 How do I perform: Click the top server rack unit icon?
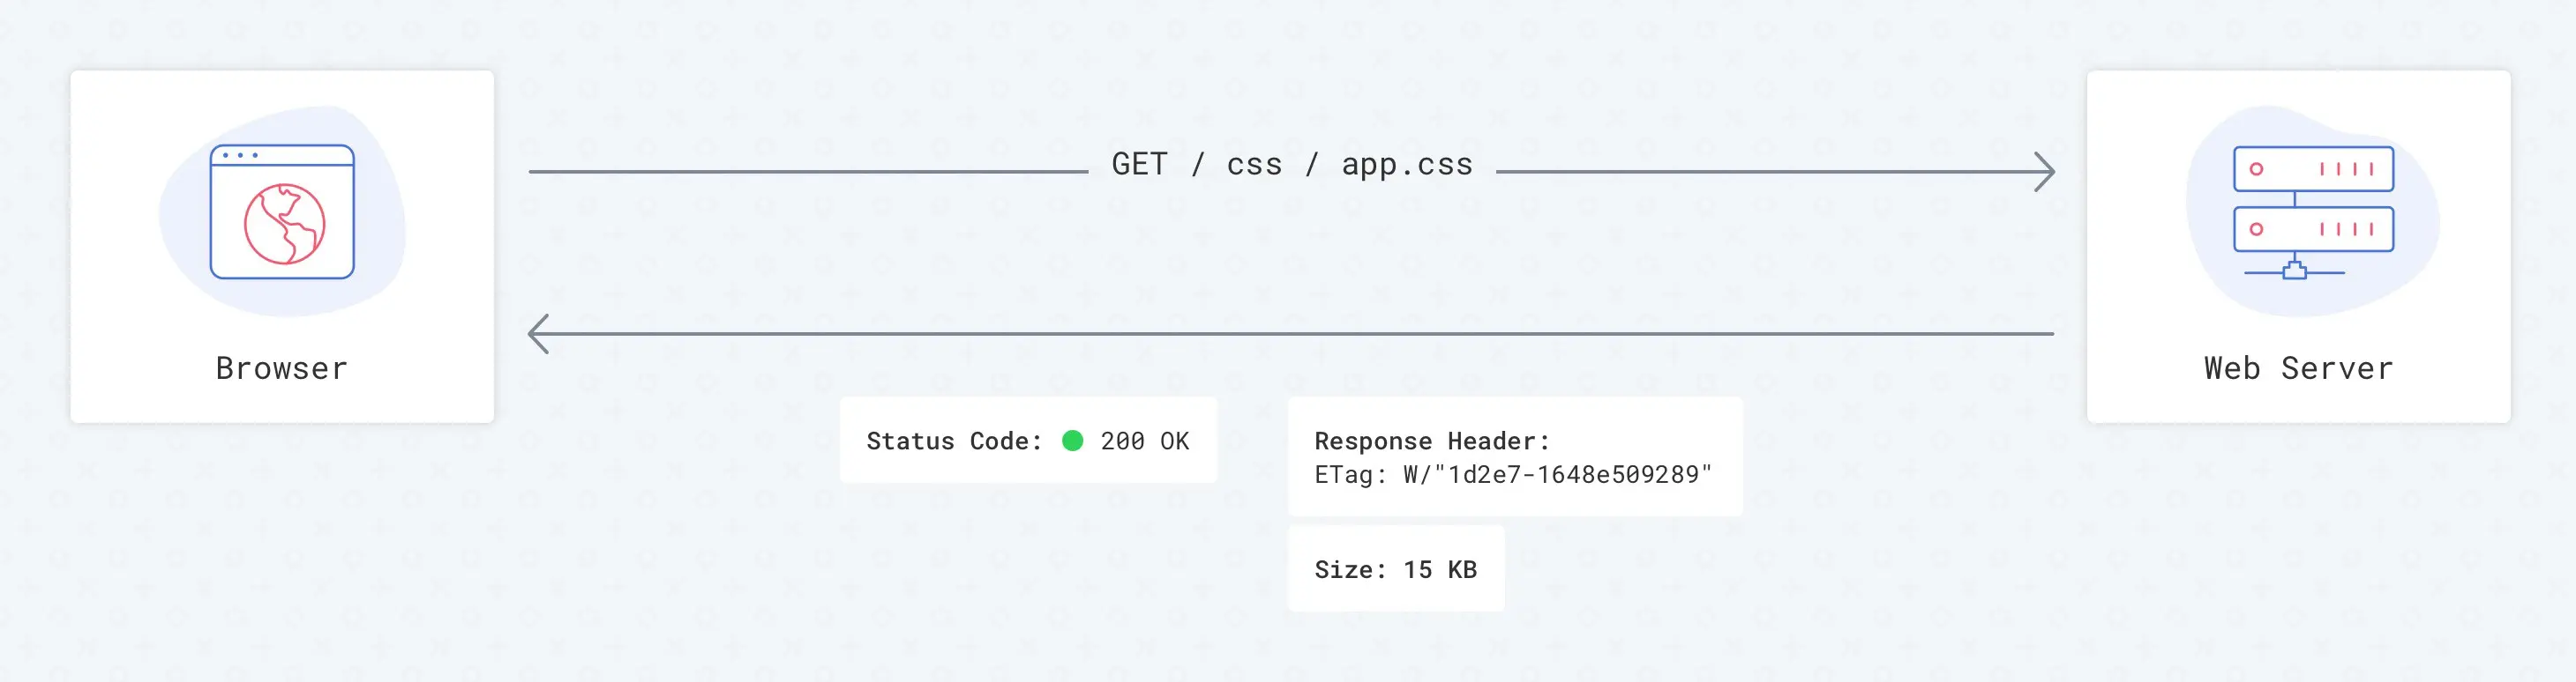click(2313, 169)
